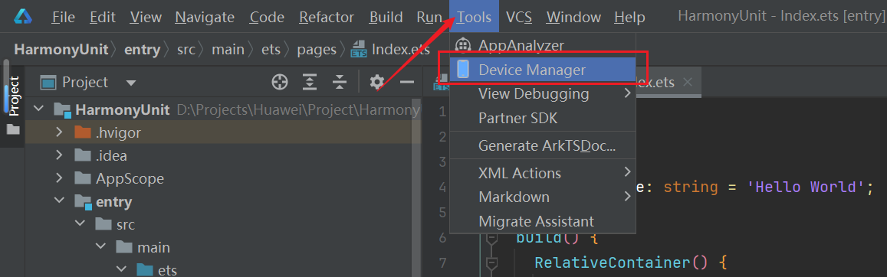The image size is (887, 277).
Task: Collapse the src folder node
Action: (x=80, y=224)
